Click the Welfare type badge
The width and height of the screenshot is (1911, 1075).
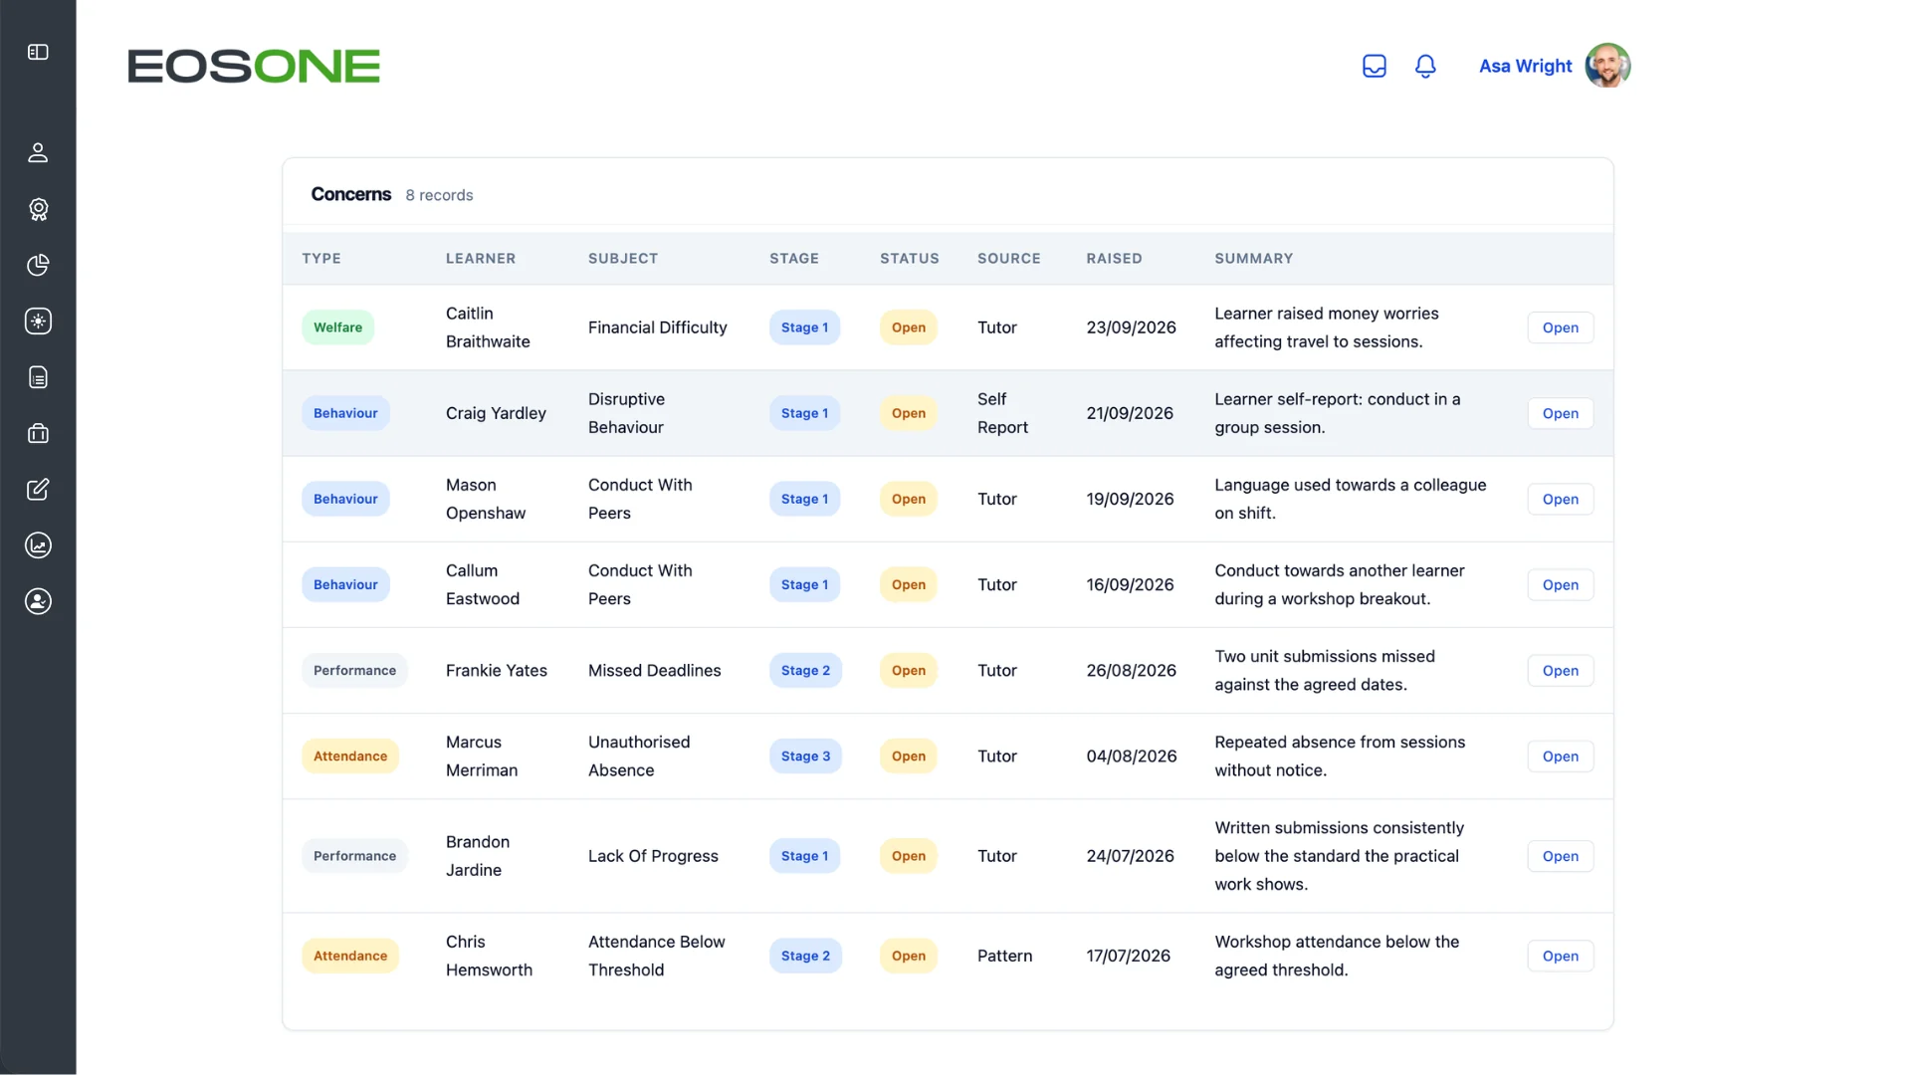click(337, 327)
